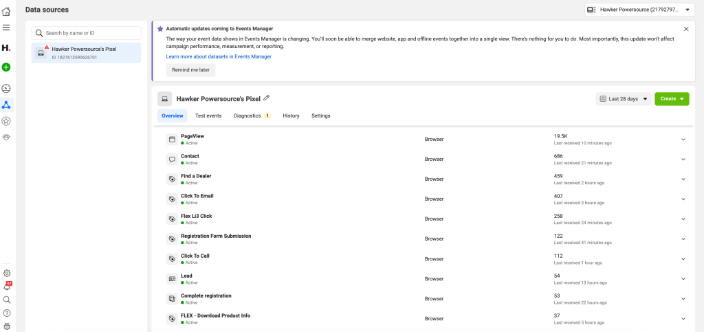This screenshot has height=332, width=704.
Task: Click the help question mark icon
Action: (x=7, y=313)
